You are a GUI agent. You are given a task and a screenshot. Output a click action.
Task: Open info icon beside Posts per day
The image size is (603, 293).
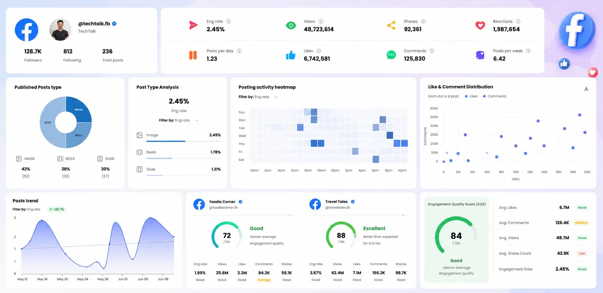point(239,51)
